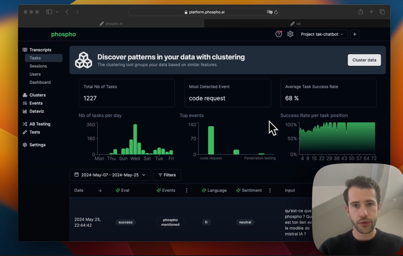Image resolution: width=403 pixels, height=256 pixels.
Task: Click the Tests pencil icon
Action: click(x=25, y=132)
